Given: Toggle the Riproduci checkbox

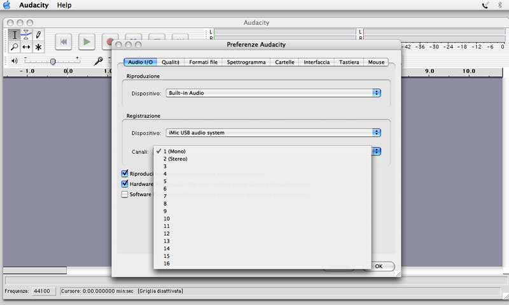Looking at the screenshot, I should click(125, 173).
